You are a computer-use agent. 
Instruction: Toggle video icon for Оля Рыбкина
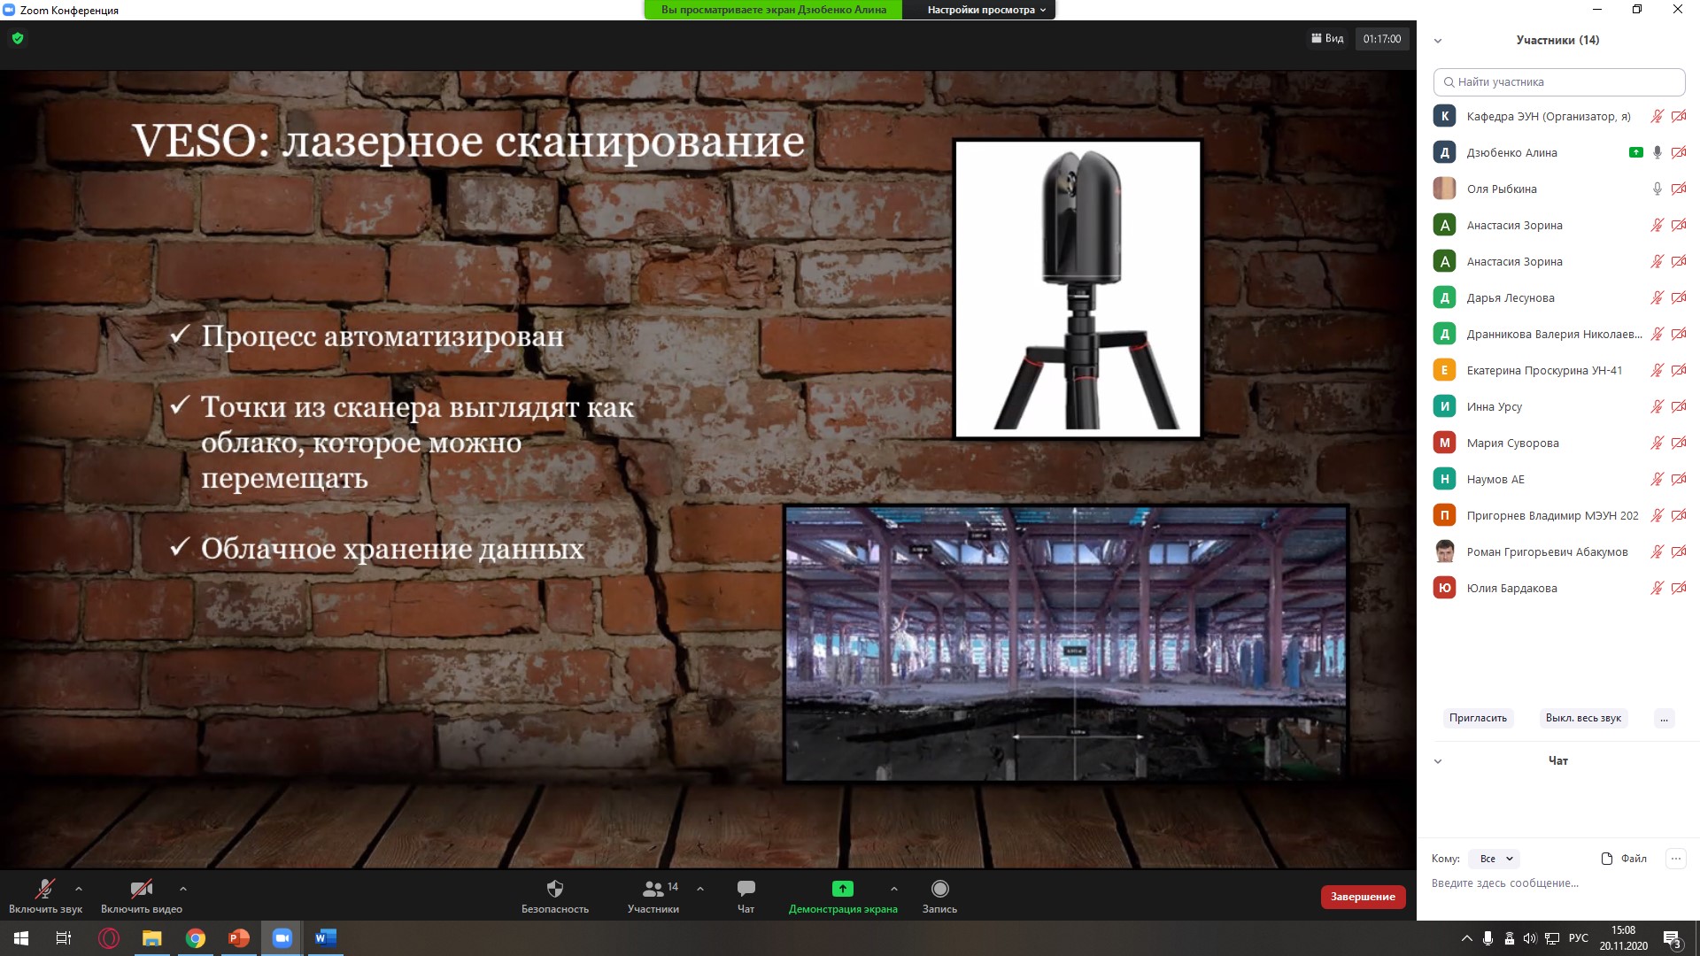click(x=1679, y=189)
